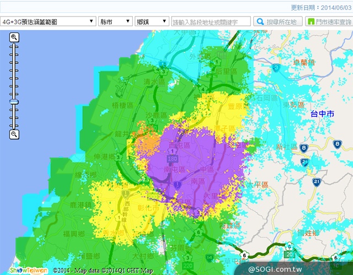This screenshot has height=275, width=353.
Task: Click the 清水區 district label
Action: pyautogui.click(x=154, y=82)
